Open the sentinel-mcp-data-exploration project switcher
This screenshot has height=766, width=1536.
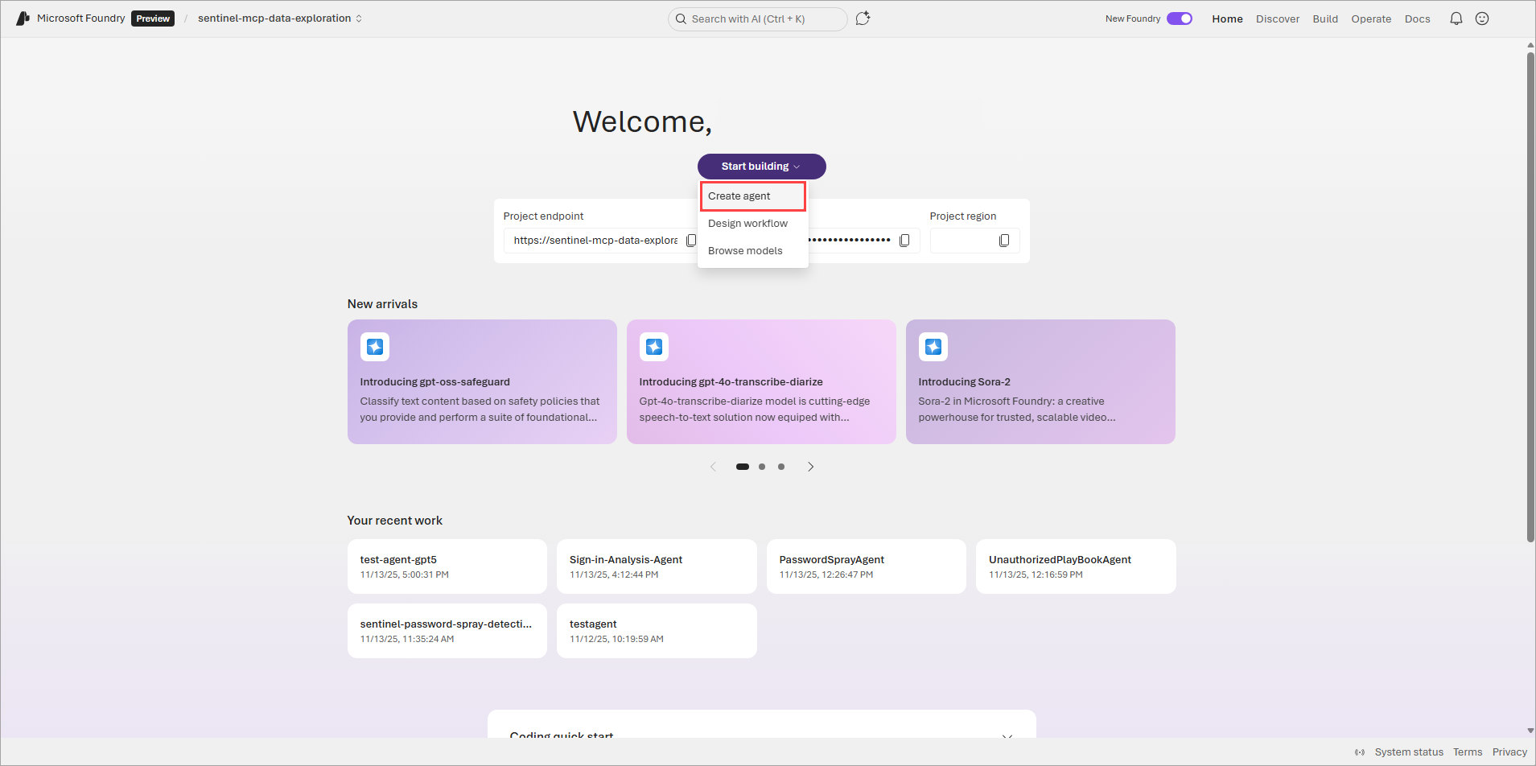click(280, 19)
